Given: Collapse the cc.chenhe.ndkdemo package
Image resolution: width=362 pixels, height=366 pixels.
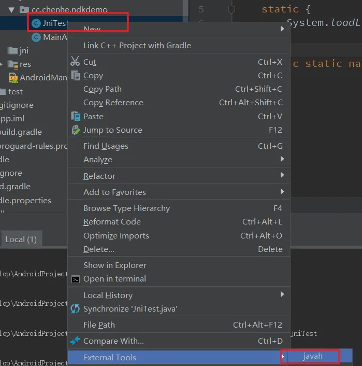Looking at the screenshot, I should pyautogui.click(x=11, y=9).
